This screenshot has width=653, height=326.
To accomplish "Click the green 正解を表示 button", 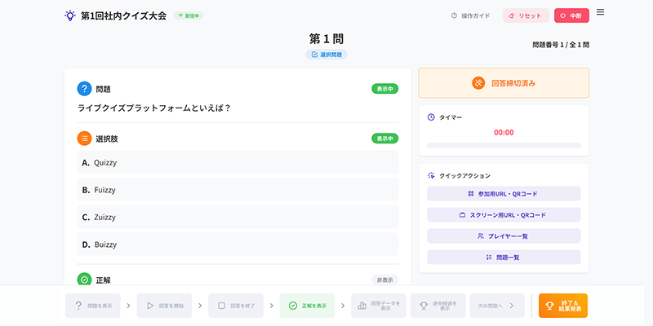I will coord(308,306).
